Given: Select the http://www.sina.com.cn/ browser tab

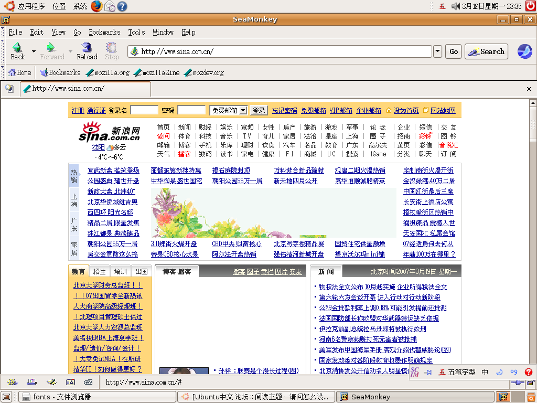Looking at the screenshot, I should tap(85, 89).
